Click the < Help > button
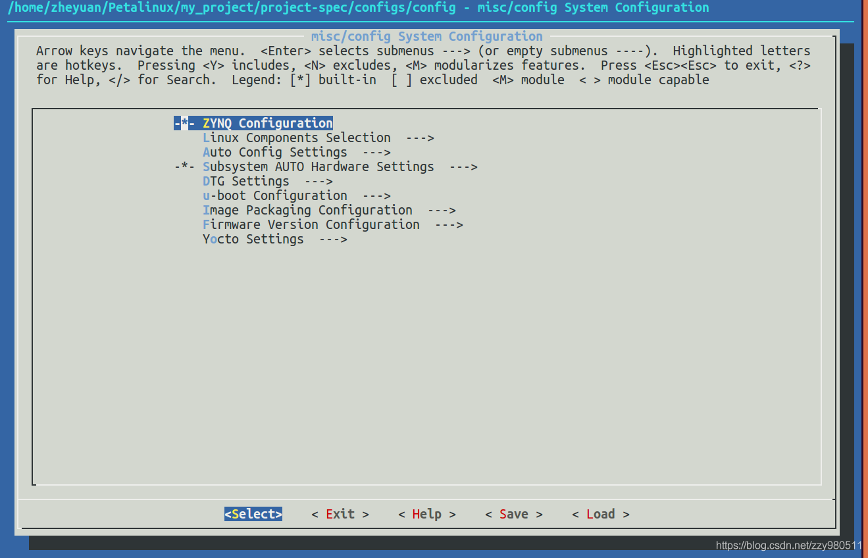Screen dimensions: 868x558 point(427,514)
